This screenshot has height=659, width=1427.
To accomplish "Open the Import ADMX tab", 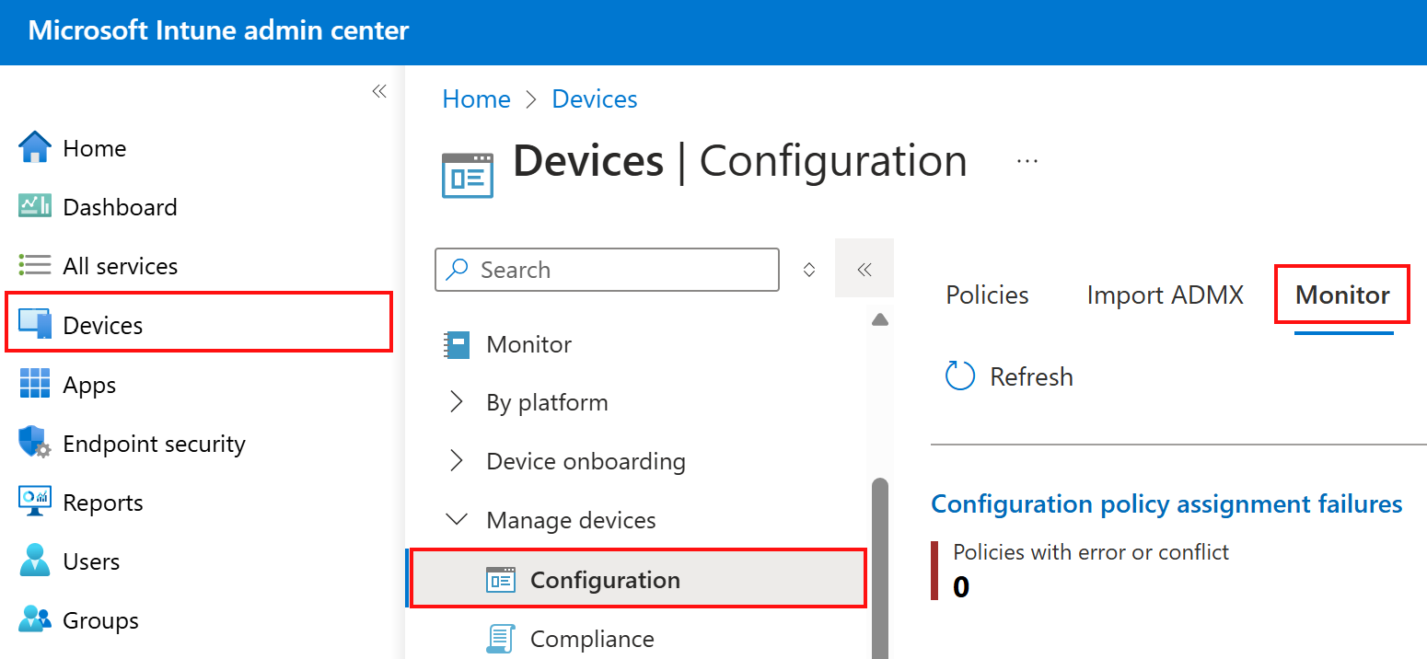I will click(1164, 295).
